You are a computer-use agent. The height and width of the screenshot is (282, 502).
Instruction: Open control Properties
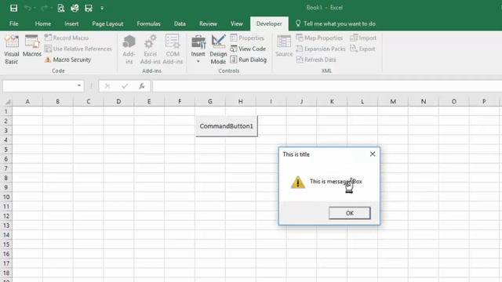tap(247, 38)
